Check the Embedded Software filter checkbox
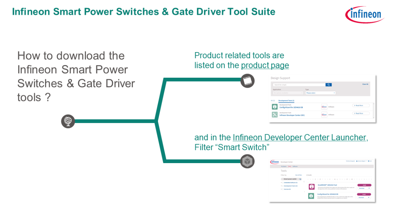This screenshot has height=222, width=395. 282,183
